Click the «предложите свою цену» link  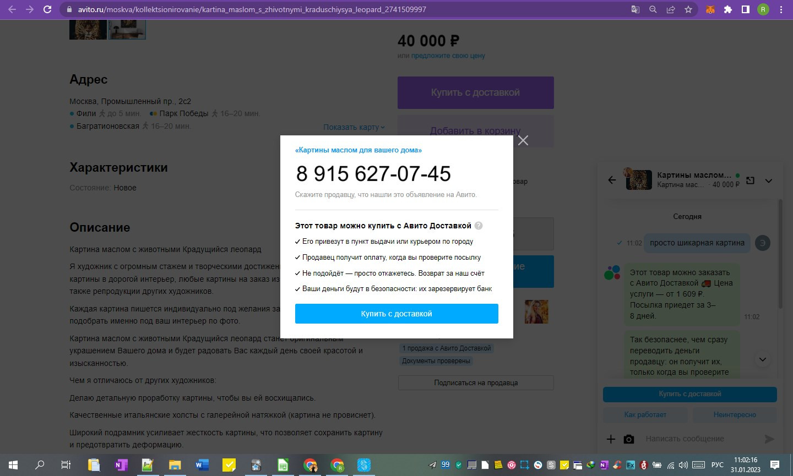[448, 56]
